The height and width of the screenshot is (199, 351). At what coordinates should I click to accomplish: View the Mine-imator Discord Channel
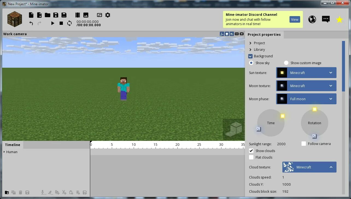coord(295,19)
